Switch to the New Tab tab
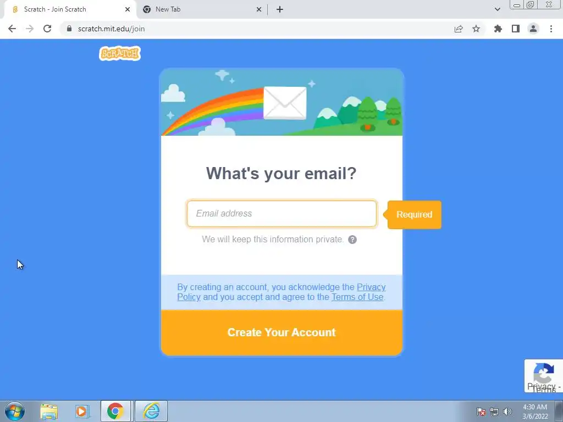Screen dimensions: 563x422 click(x=201, y=9)
